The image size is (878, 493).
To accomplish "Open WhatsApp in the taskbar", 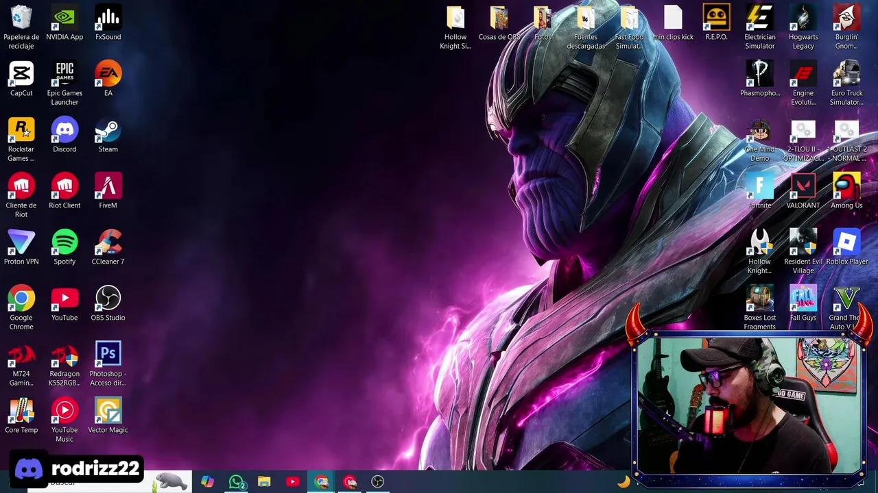I will pos(237,482).
